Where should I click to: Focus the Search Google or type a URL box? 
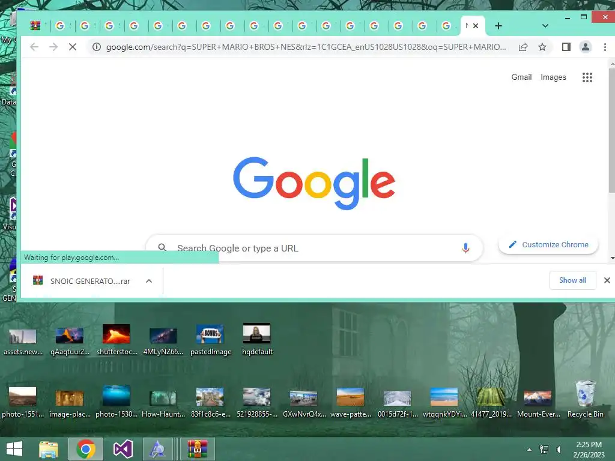(x=314, y=248)
